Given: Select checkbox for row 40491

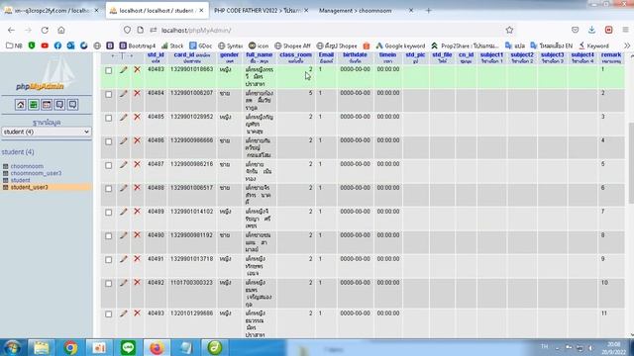Looking at the screenshot, I should pyautogui.click(x=108, y=260).
